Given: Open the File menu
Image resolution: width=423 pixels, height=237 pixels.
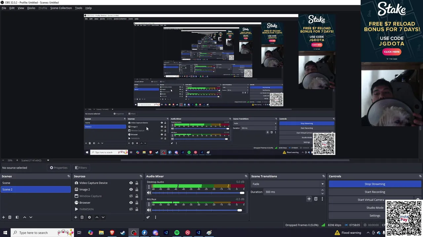Looking at the screenshot, I should point(4,8).
